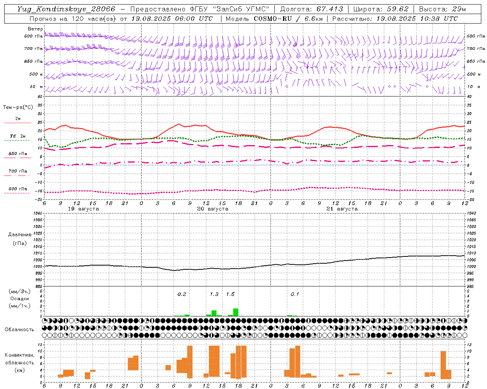
Task: Click the 1.3 precipitation total value
Action: (x=214, y=294)
